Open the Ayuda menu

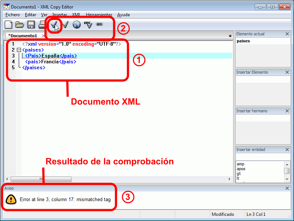123,15
